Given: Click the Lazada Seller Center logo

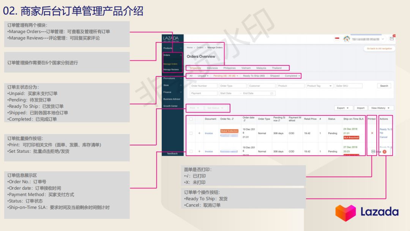Looking at the screenshot, I should [171, 39].
